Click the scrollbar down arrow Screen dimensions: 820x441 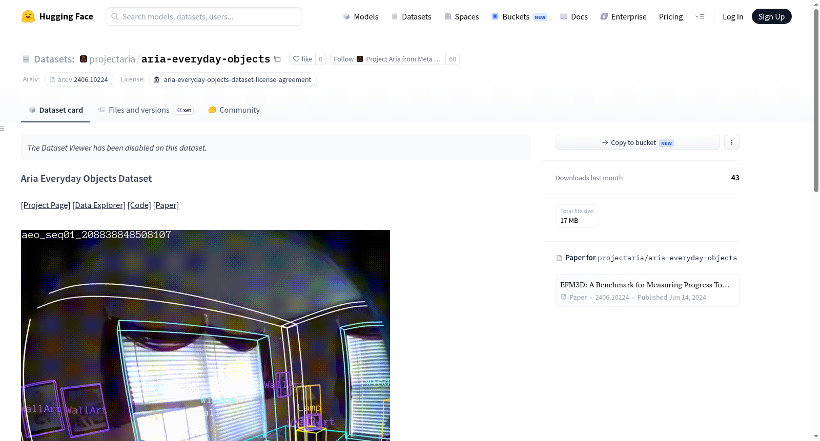coord(816,436)
